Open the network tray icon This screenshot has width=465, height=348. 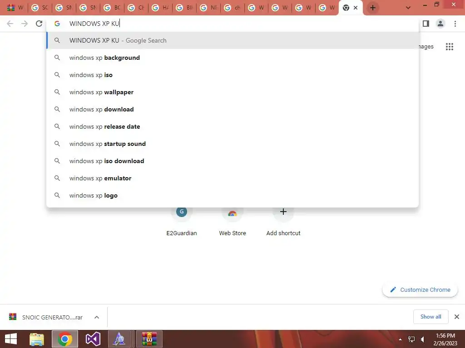(411, 339)
